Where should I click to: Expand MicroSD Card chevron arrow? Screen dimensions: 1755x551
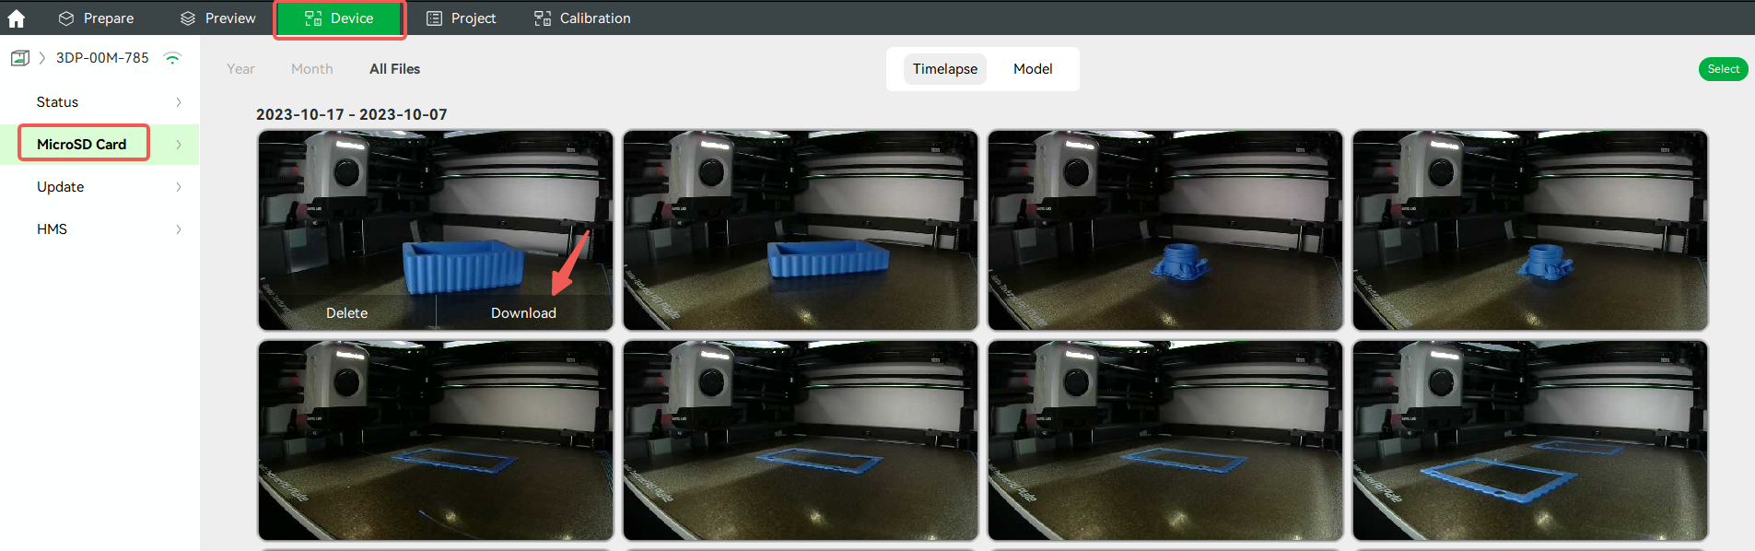[x=179, y=145]
